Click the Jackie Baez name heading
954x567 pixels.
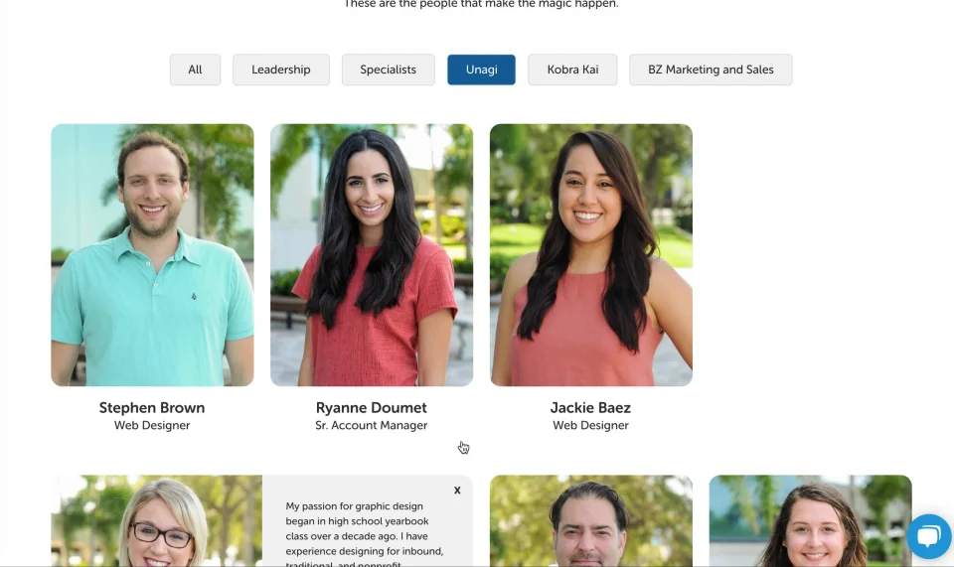pos(590,408)
